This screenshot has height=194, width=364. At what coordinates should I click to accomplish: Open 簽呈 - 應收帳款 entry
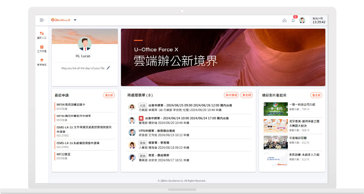(x=159, y=155)
